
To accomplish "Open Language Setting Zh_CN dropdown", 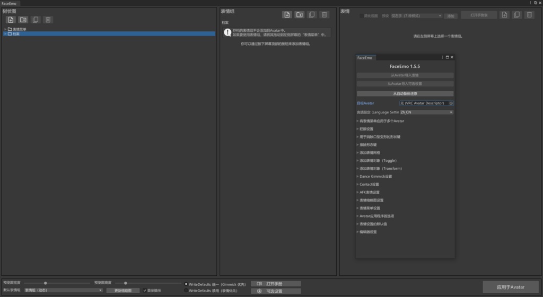I will click(x=427, y=112).
